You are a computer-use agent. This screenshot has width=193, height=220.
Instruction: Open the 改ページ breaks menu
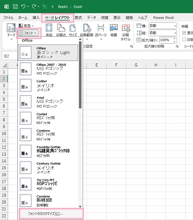pyautogui.click(x=101, y=32)
